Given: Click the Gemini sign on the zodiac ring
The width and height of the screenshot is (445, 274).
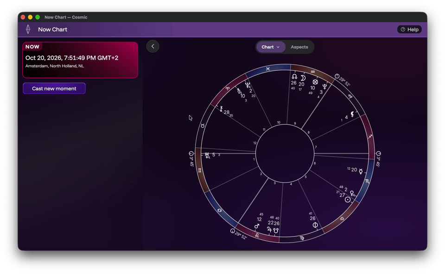Looking at the screenshot, I should (200, 170).
